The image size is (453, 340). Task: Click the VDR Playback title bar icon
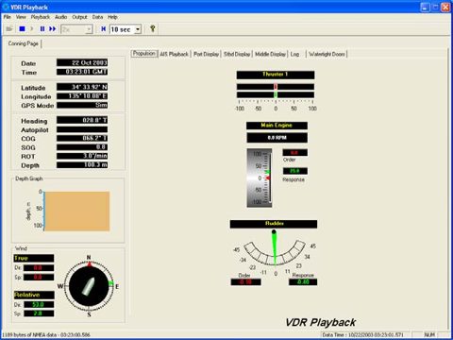point(6,7)
